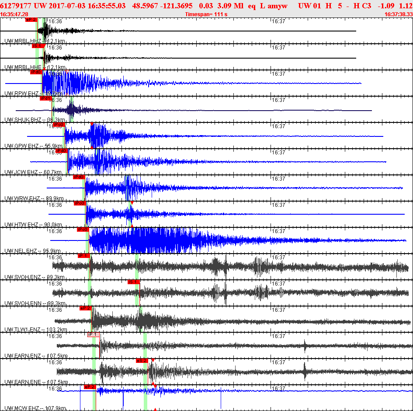
Task: Click the UW JCW EHZ 60.7km label
Action: pyautogui.click(x=33, y=172)
